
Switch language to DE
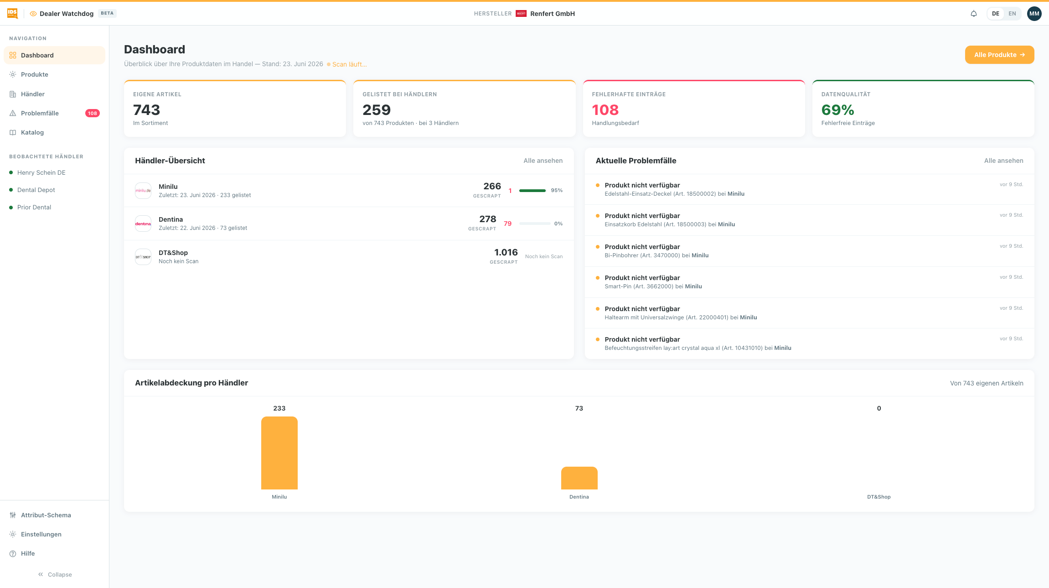[996, 14]
